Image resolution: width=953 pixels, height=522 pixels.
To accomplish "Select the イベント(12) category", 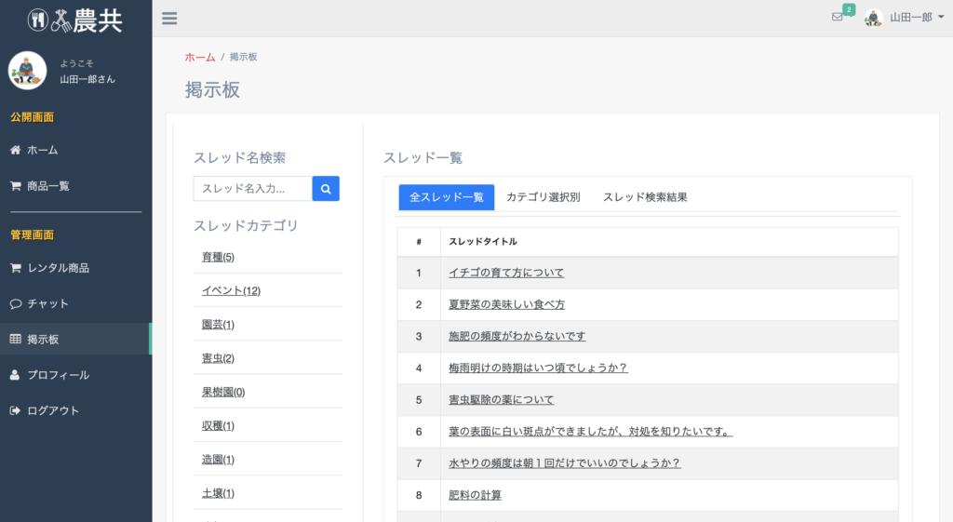I will pos(231,291).
